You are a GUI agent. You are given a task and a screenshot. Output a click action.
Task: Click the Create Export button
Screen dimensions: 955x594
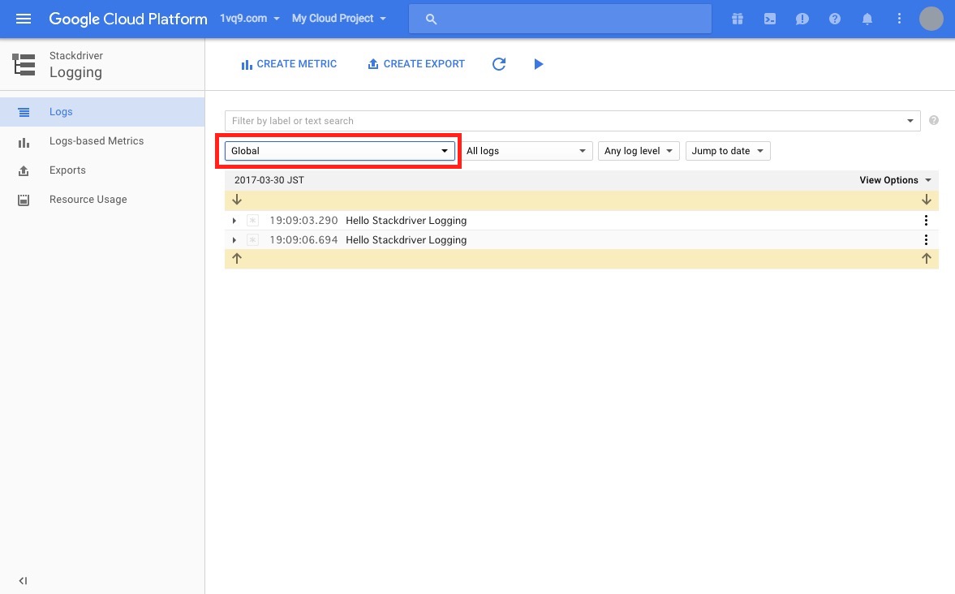pos(416,64)
